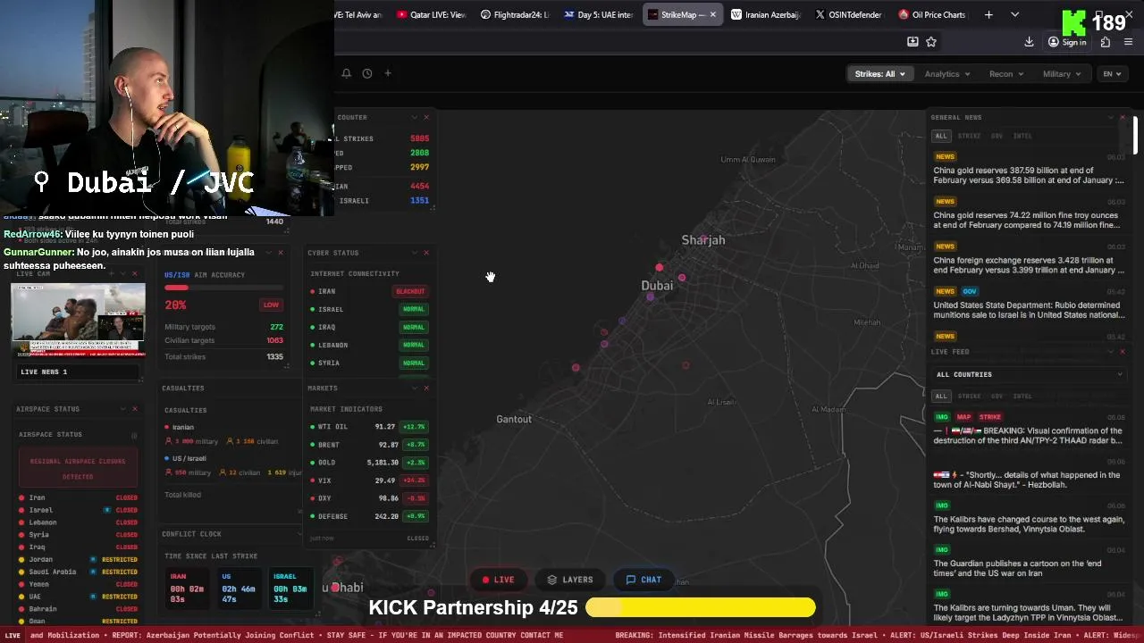Open the notifications bell icon

click(347, 73)
